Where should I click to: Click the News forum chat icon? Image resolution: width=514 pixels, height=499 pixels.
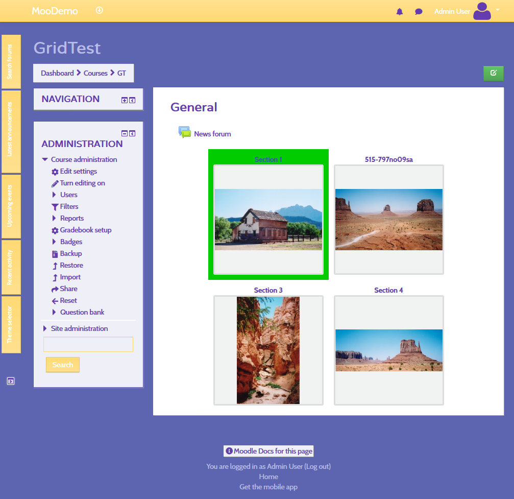[185, 132]
